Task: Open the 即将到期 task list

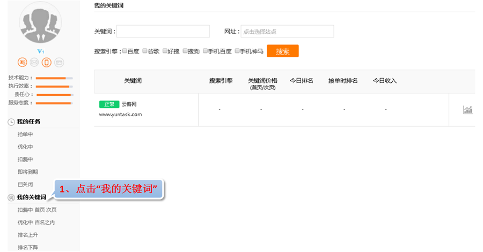Action: [x=28, y=172]
